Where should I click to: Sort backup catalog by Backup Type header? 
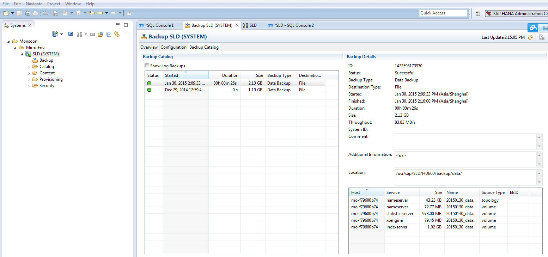click(x=281, y=75)
